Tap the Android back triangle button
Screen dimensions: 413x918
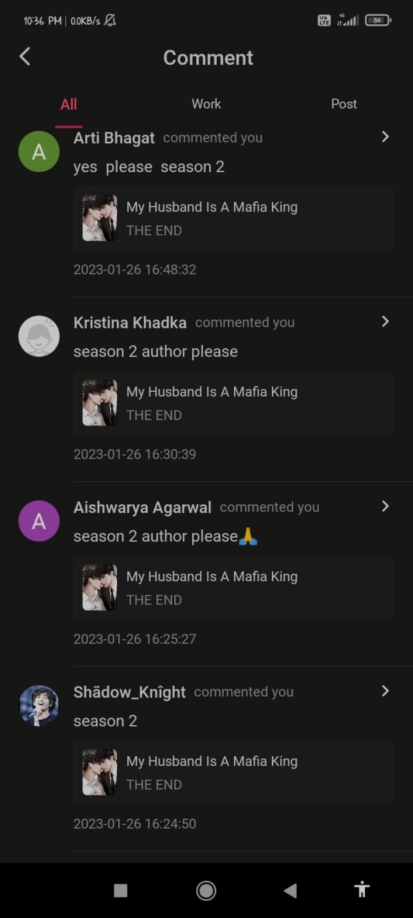pyautogui.click(x=290, y=890)
